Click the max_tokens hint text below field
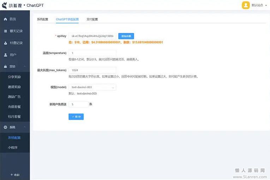 point(133,77)
